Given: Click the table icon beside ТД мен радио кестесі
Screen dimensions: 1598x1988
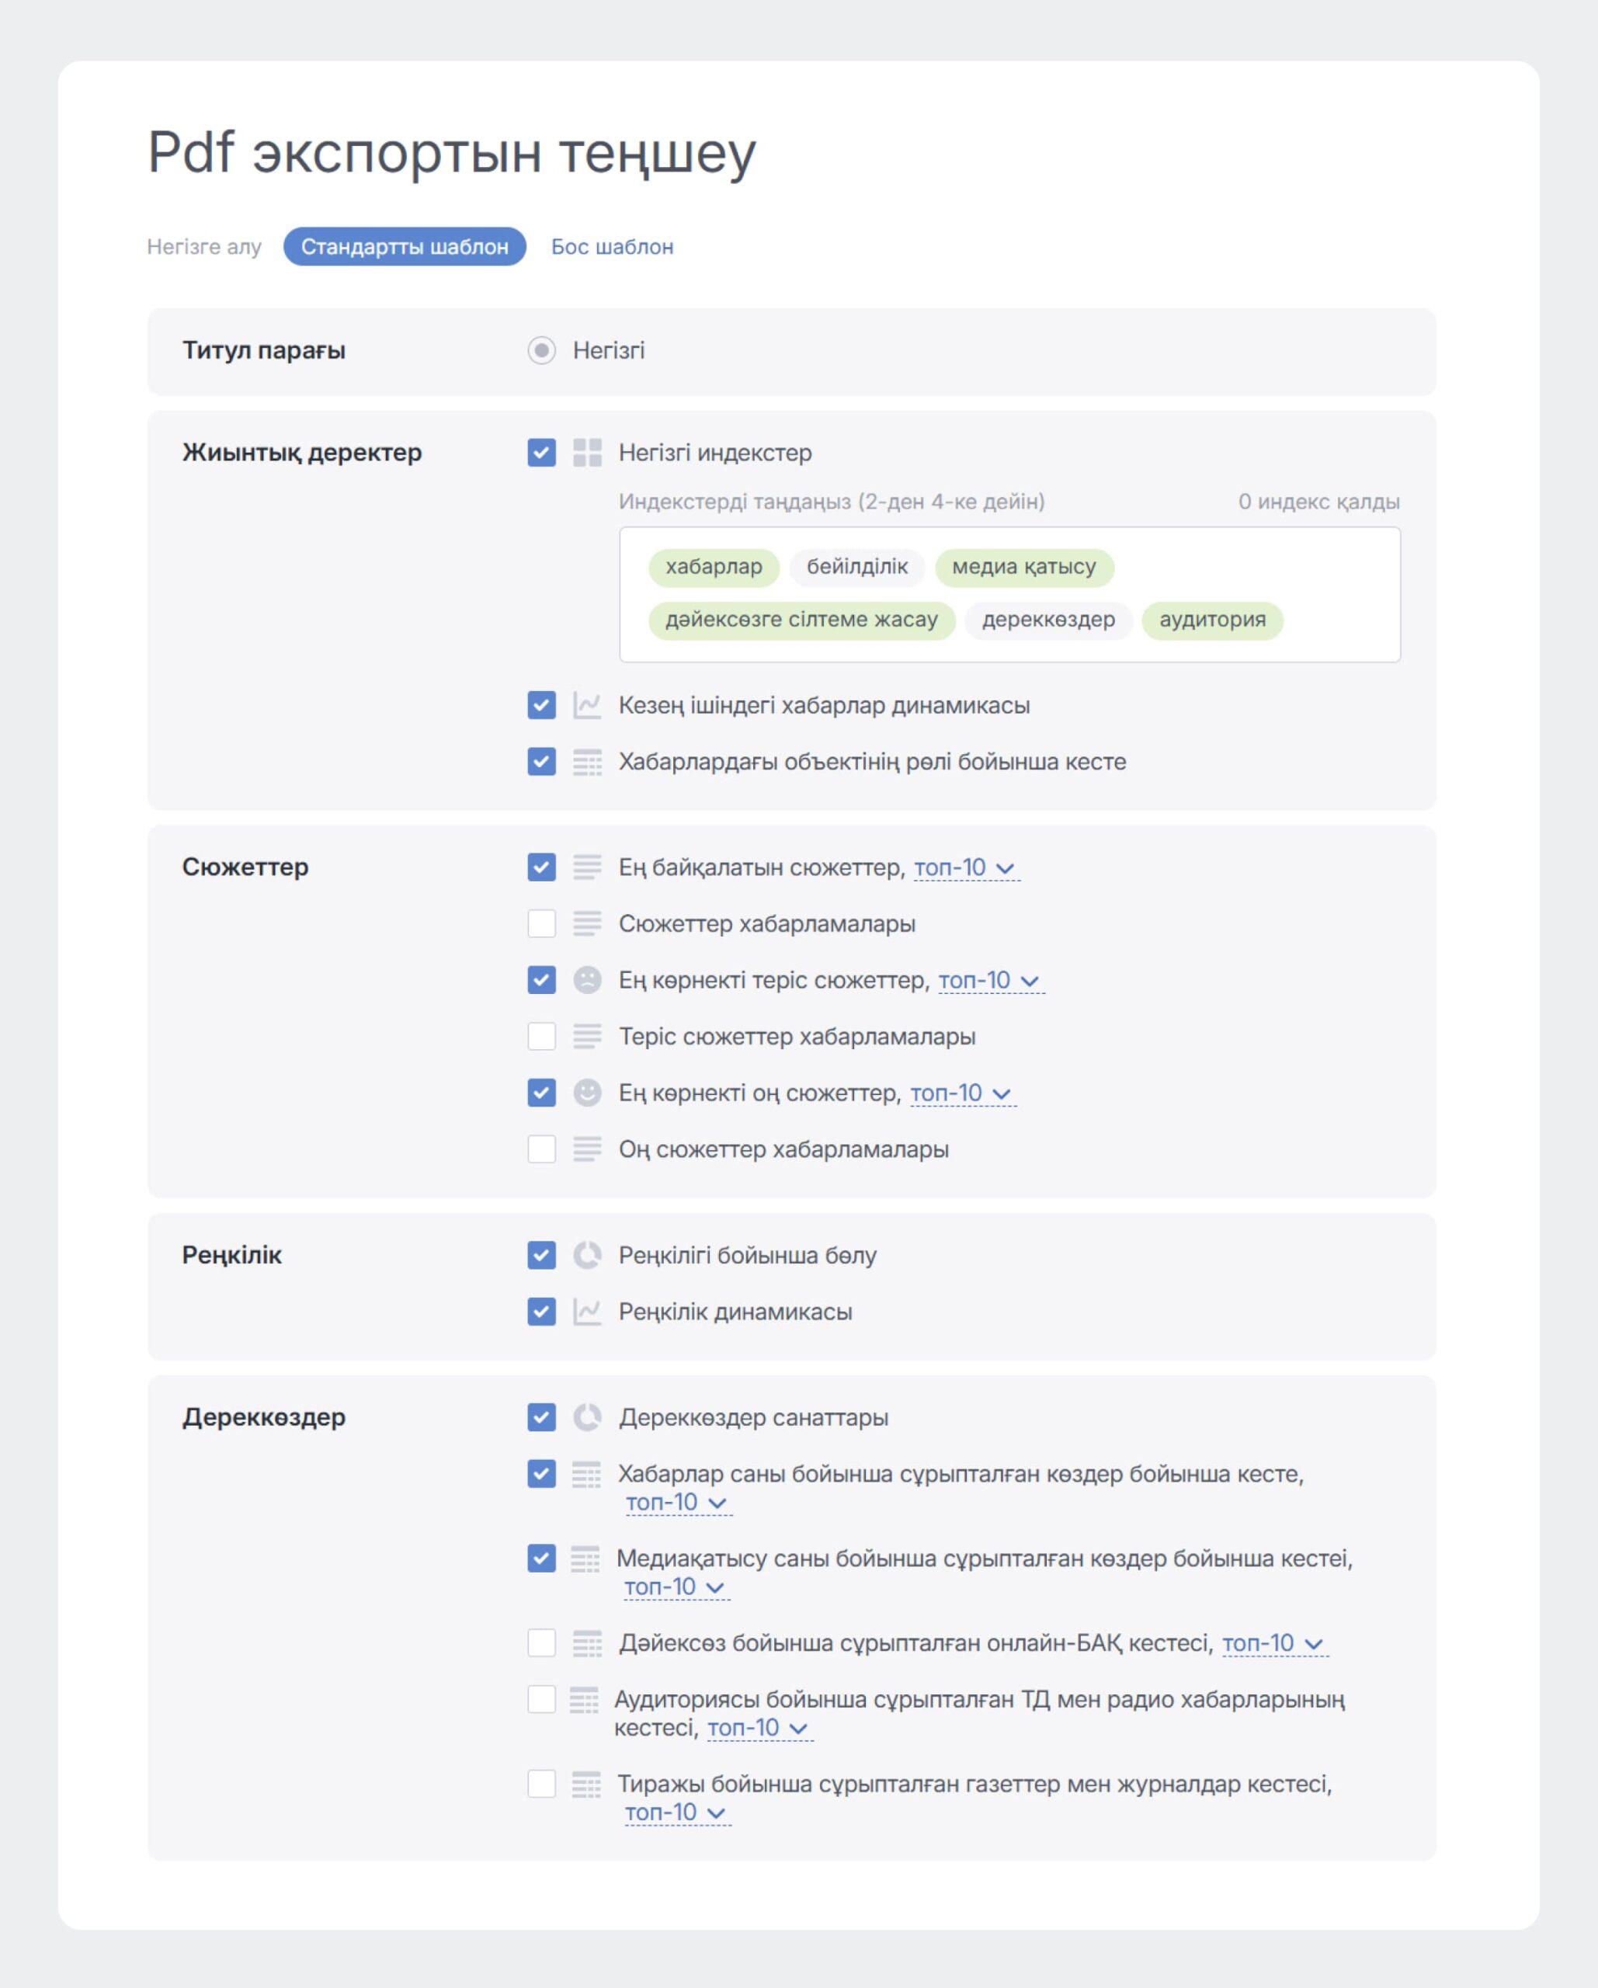Looking at the screenshot, I should coord(584,1699).
